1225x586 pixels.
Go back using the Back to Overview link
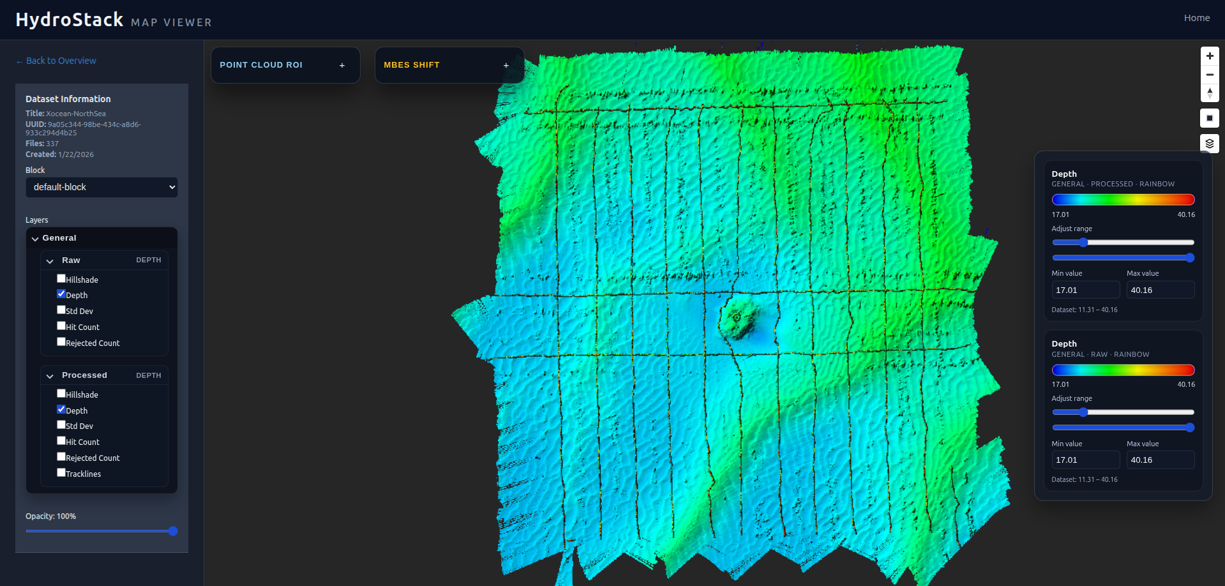(56, 60)
